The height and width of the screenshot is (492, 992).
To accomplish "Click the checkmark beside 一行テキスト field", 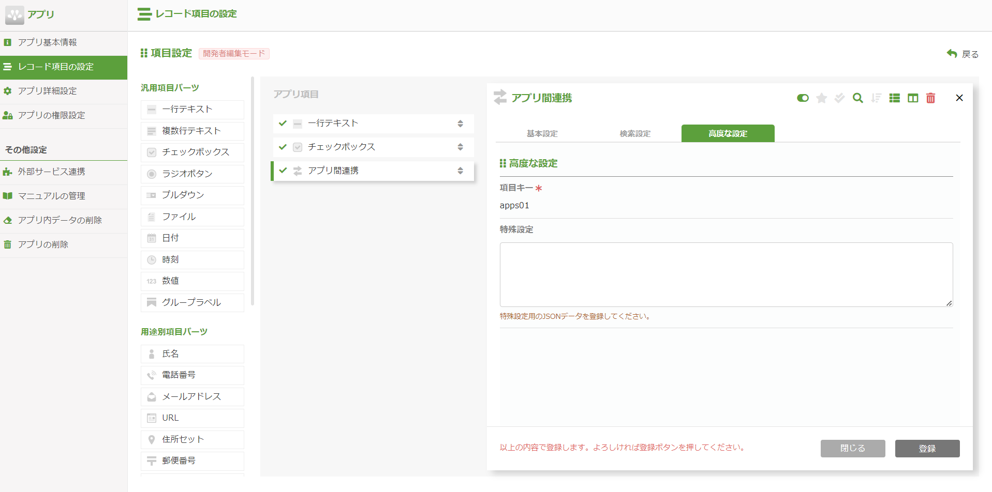I will [283, 123].
